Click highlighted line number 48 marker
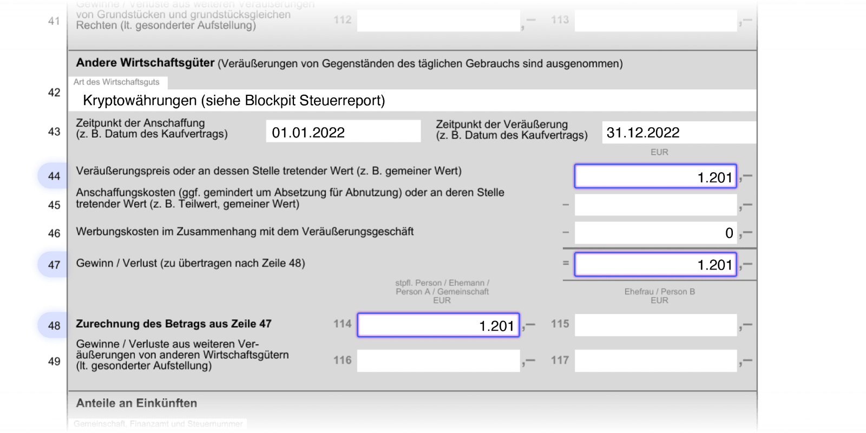Screen dimensions: 866x433 [x=53, y=325]
